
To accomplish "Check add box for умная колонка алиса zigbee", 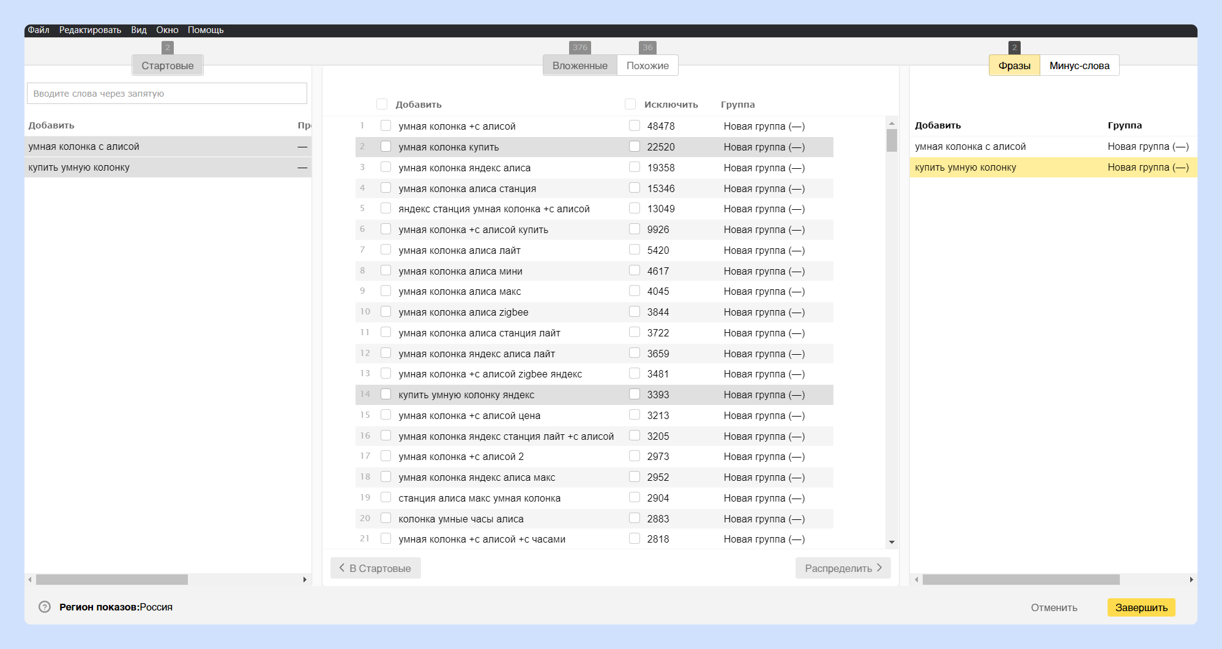I will click(386, 311).
